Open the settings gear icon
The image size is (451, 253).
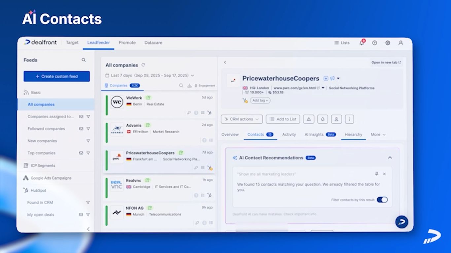[x=388, y=43]
